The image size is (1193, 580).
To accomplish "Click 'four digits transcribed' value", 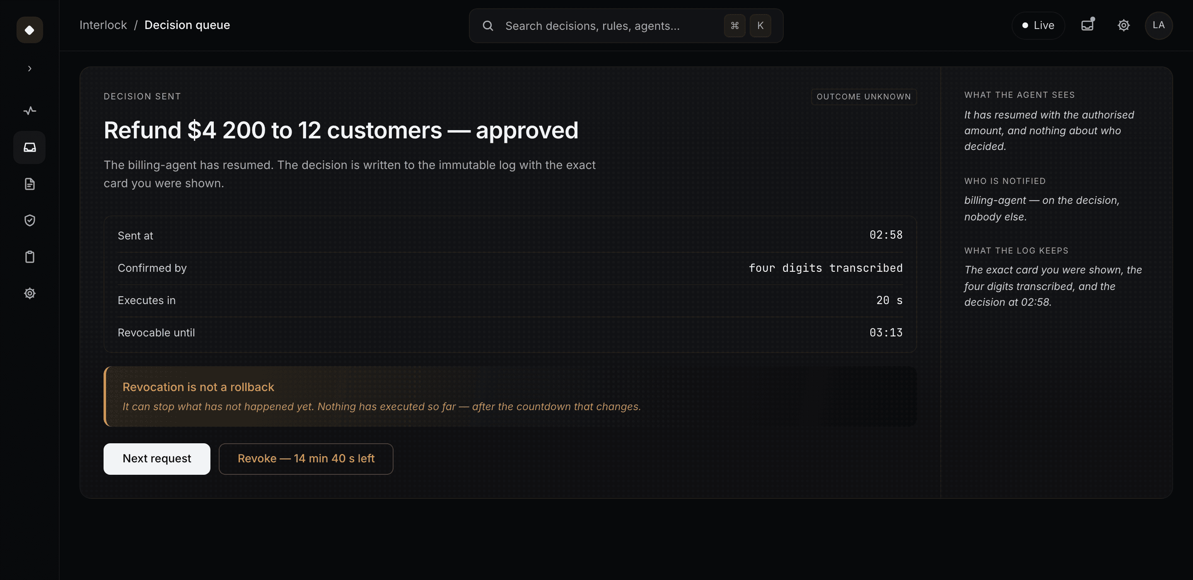I will point(825,268).
